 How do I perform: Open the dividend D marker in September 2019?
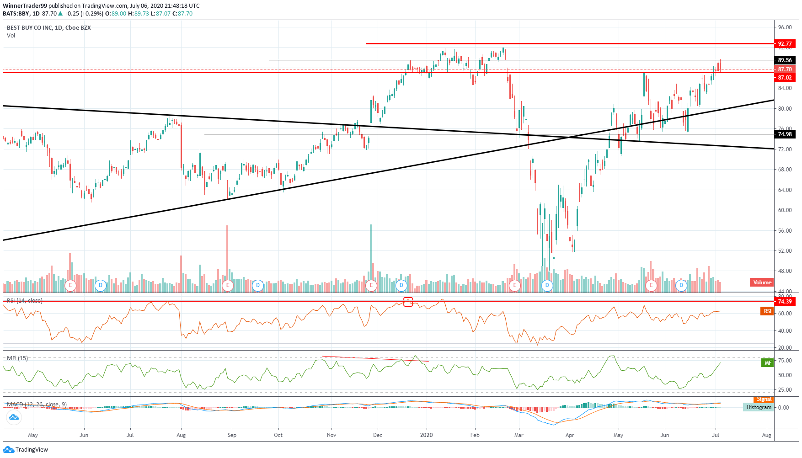coord(258,286)
